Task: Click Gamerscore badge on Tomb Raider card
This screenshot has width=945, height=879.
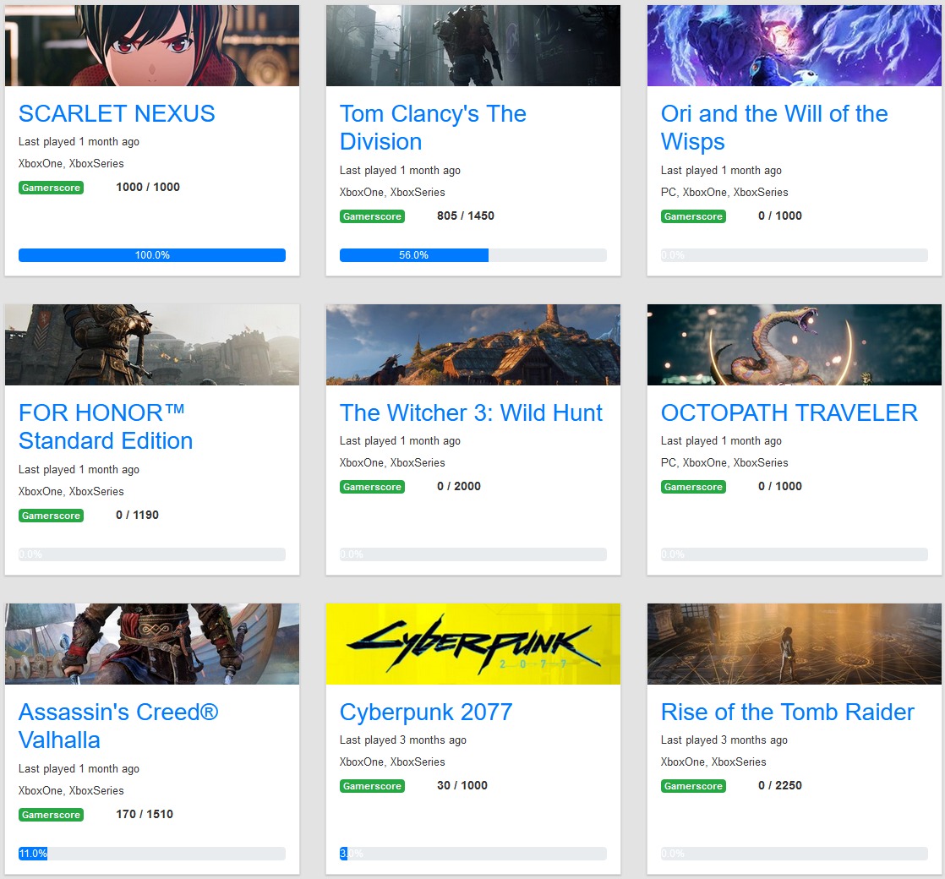Action: tap(694, 786)
